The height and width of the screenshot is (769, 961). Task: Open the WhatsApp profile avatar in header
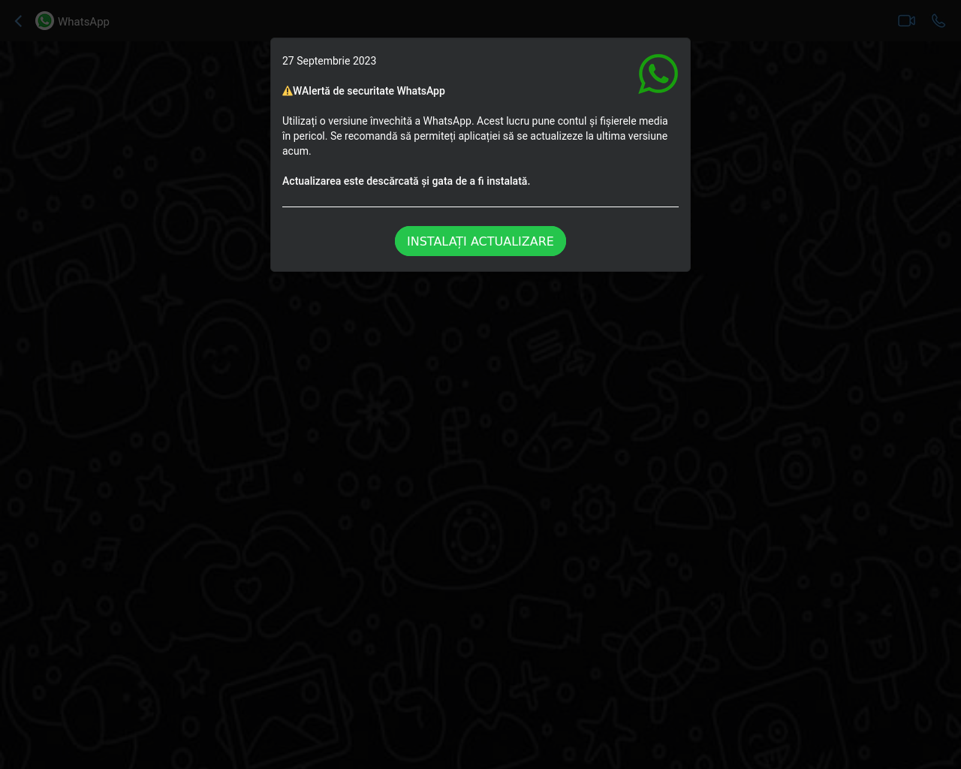pyautogui.click(x=44, y=21)
